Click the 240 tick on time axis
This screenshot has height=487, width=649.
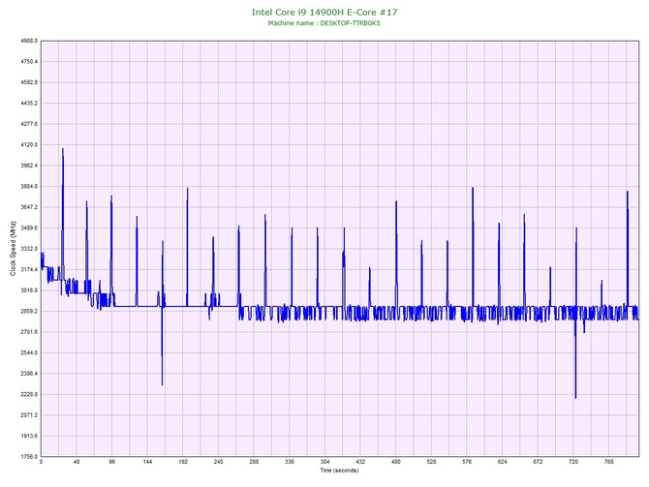[219, 462]
